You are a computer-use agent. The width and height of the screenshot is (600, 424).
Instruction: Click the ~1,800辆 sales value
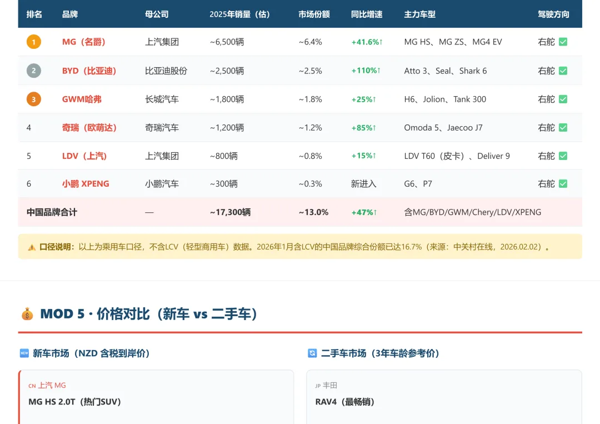[x=227, y=99]
